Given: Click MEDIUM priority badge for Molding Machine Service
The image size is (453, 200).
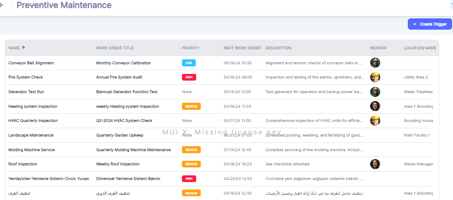Looking at the screenshot, I should (x=191, y=150).
